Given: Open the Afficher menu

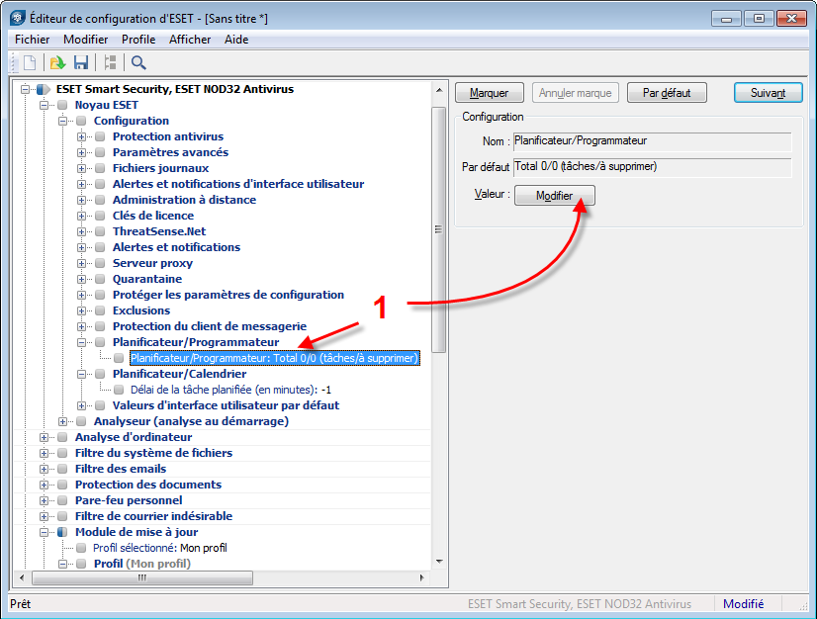Looking at the screenshot, I should [190, 40].
